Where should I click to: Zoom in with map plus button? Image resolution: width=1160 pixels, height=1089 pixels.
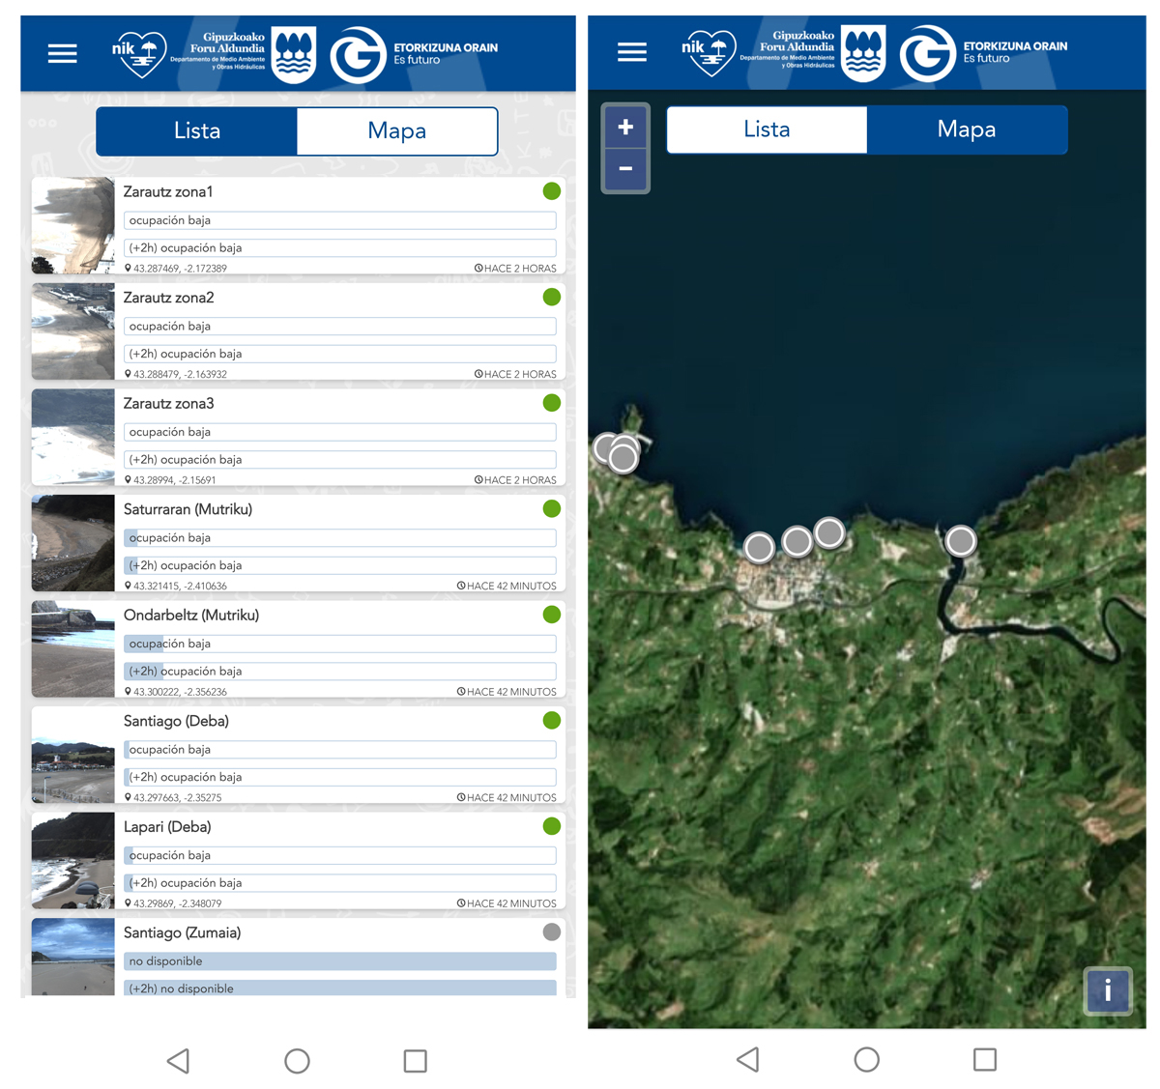pos(625,127)
